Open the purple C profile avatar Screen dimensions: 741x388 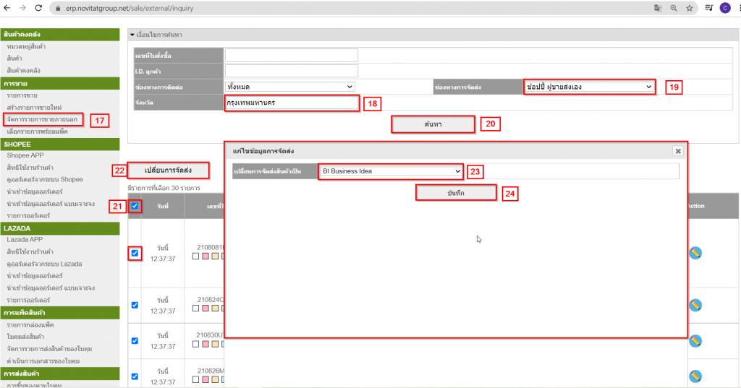tap(725, 8)
